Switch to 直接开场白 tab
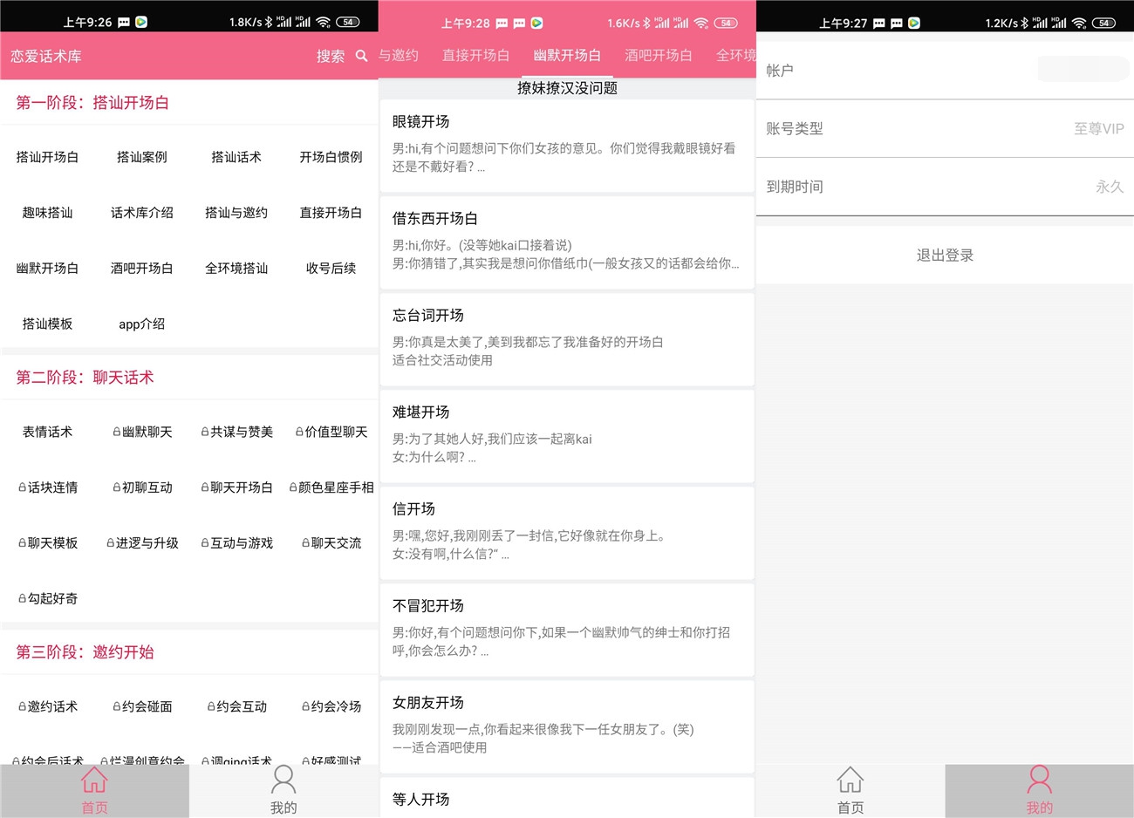Image resolution: width=1134 pixels, height=818 pixels. click(475, 56)
